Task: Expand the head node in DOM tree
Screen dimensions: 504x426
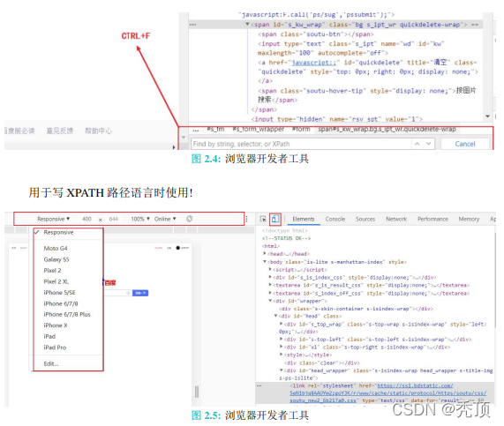Action: click(x=265, y=254)
